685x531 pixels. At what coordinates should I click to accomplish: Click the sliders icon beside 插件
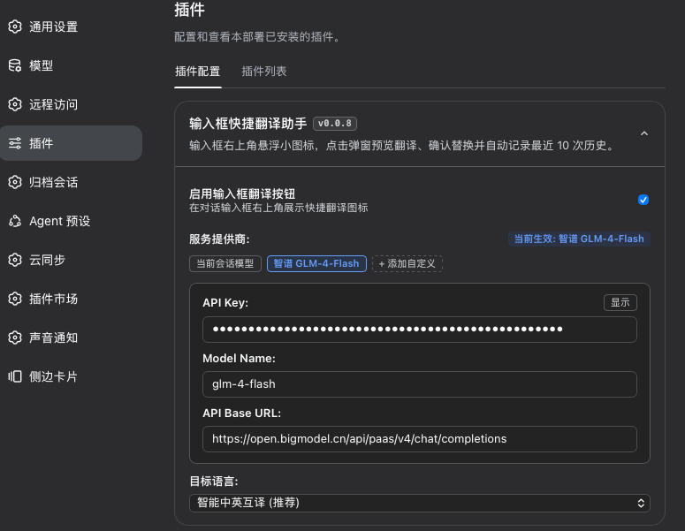[15, 143]
